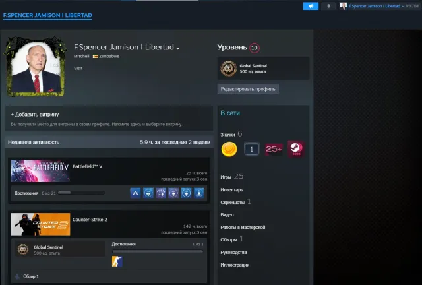Select the hand-shaped achievement icon
The height and width of the screenshot is (285, 422).
pos(161,193)
